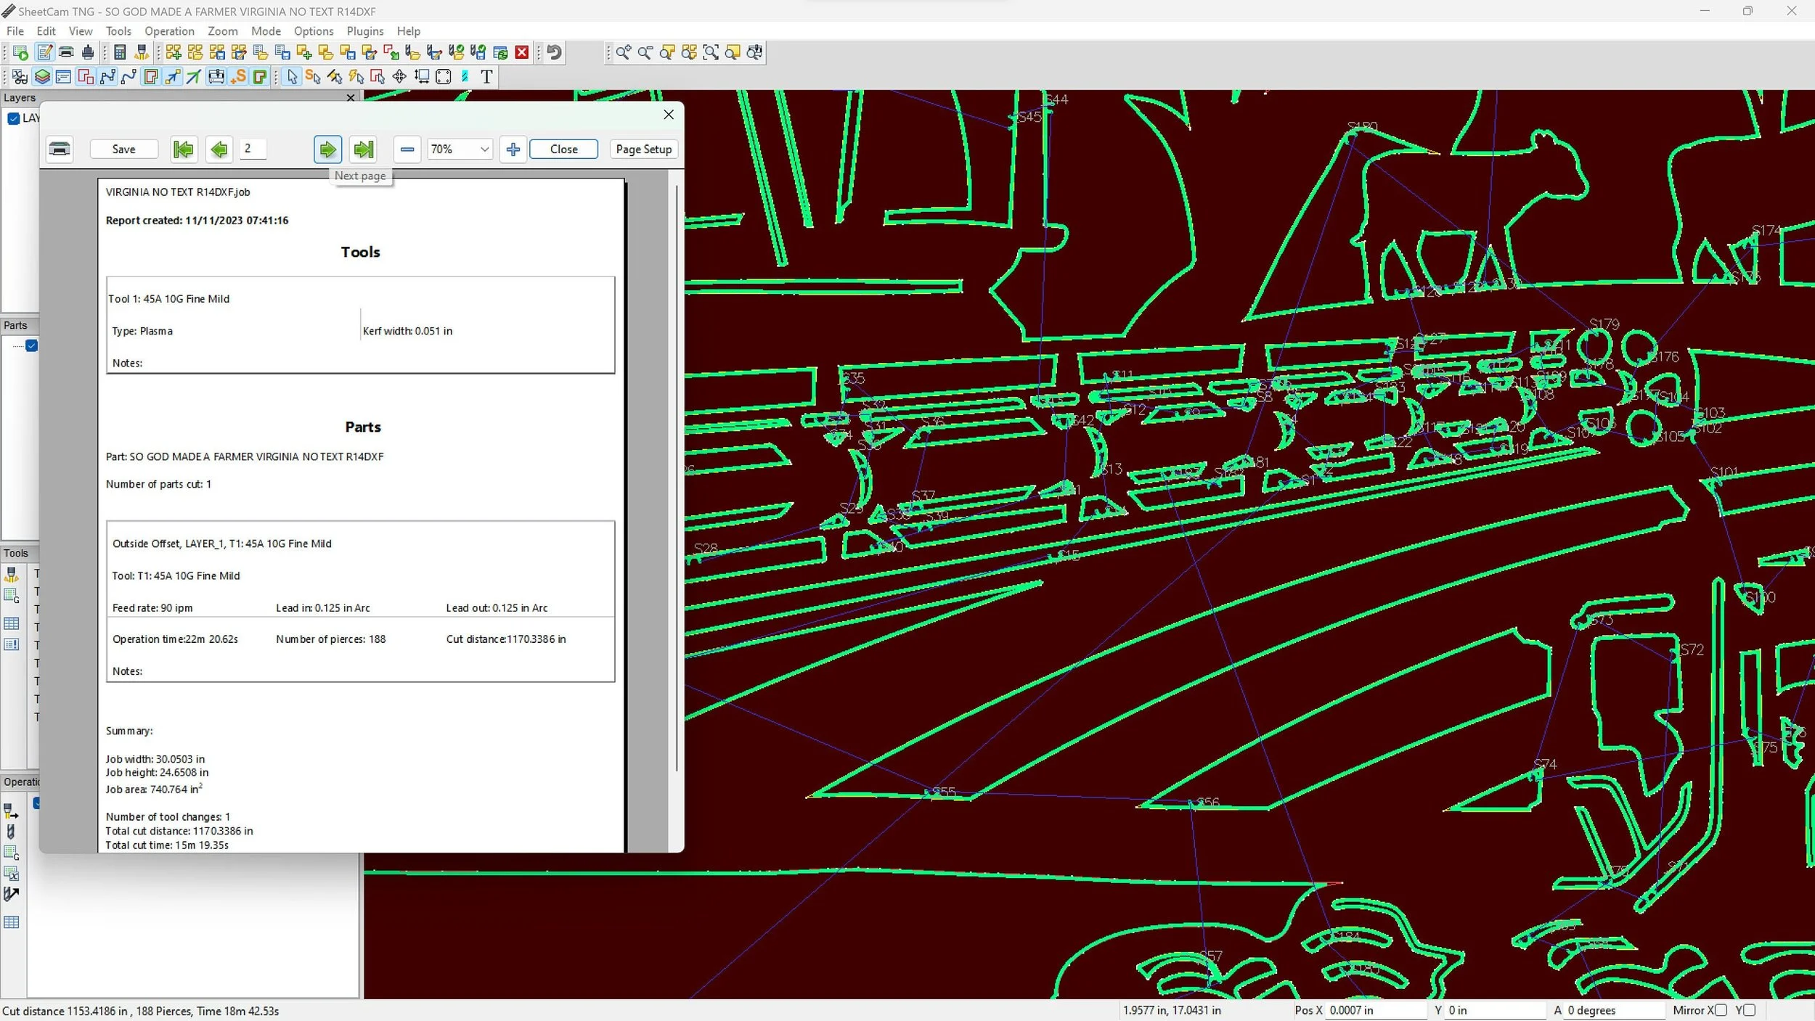Click the Undo toolbar icon
Image resolution: width=1815 pixels, height=1021 pixels.
(x=555, y=52)
